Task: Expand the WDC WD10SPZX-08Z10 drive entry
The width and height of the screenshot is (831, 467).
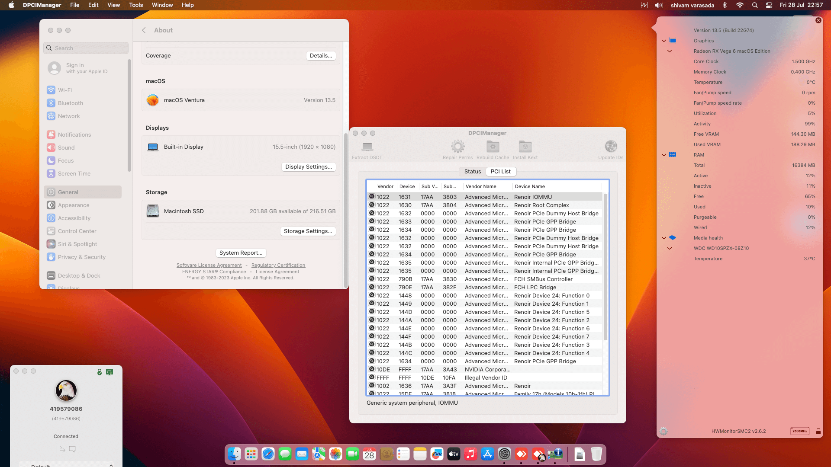Action: click(x=670, y=248)
